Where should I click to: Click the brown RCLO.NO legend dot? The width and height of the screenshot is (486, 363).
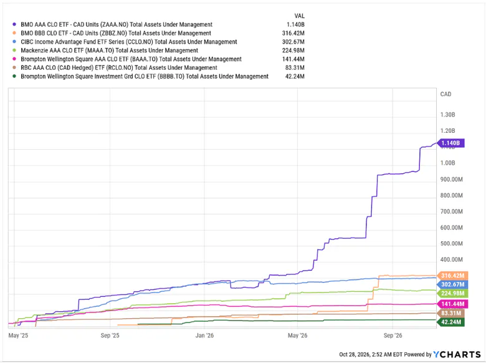point(14,67)
